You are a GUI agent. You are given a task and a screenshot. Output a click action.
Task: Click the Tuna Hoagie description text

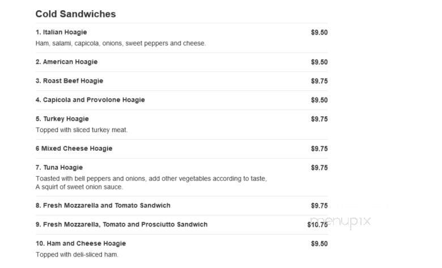coord(151,182)
